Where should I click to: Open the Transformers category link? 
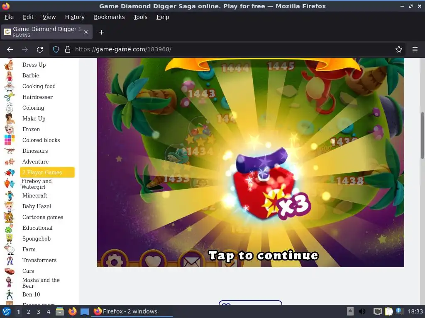click(39, 260)
